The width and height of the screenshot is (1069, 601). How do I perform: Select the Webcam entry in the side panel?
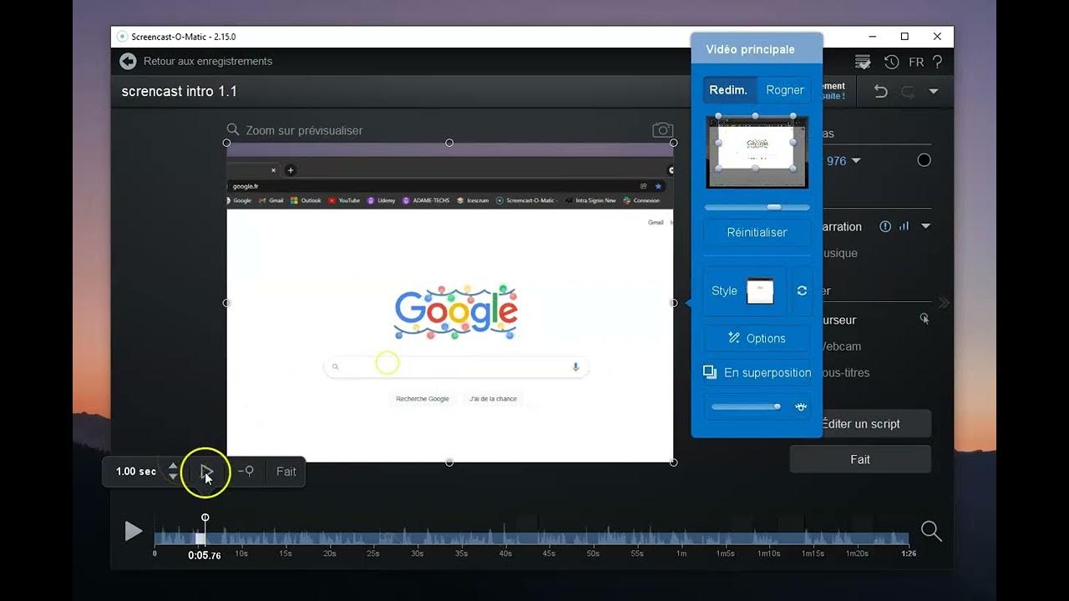pos(842,346)
